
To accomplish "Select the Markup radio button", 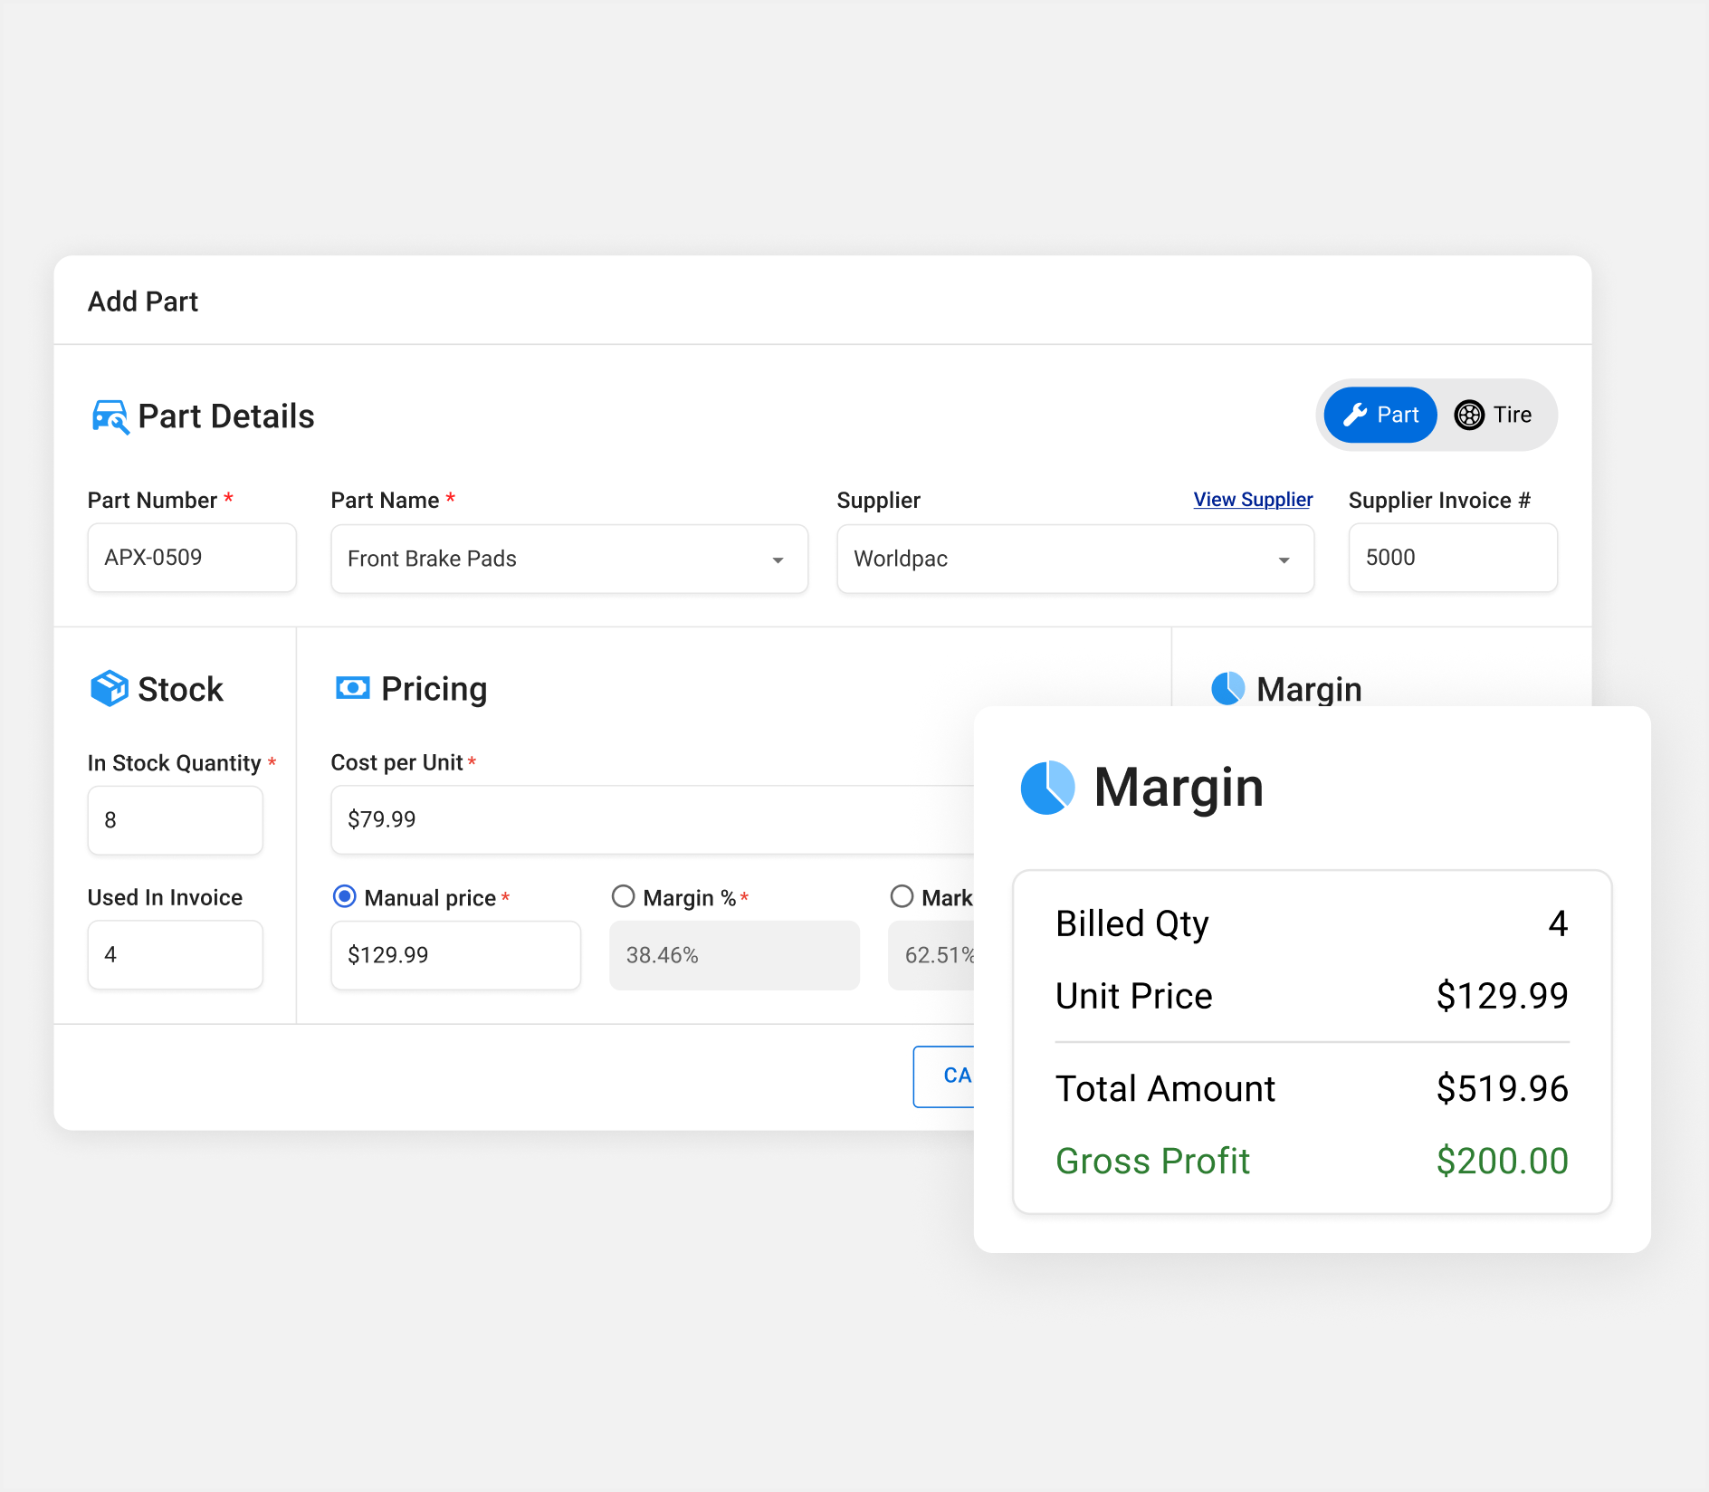I will 902,897.
